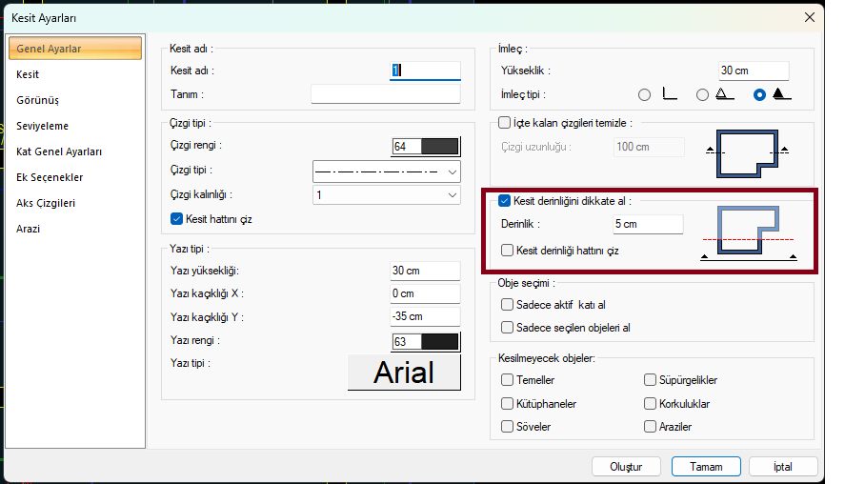This screenshot has width=845, height=484.
Task: Click the Derinlik input field
Action: click(x=649, y=224)
